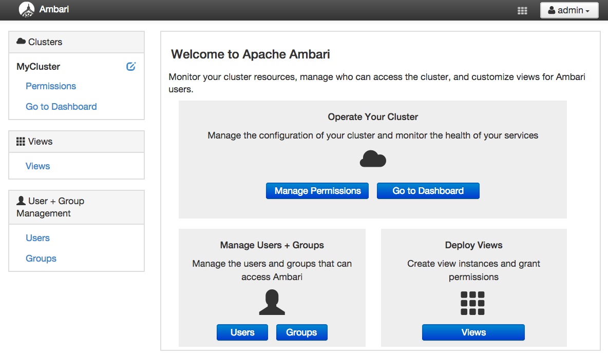The height and width of the screenshot is (356, 608).
Task: Click the blue Views button
Action: pyautogui.click(x=473, y=332)
